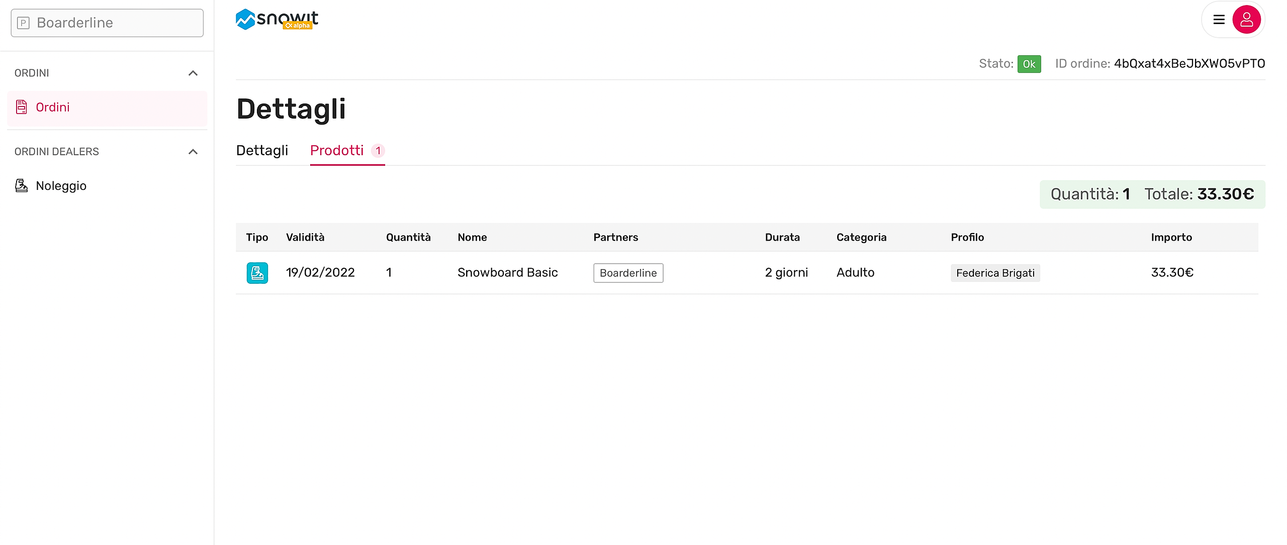Open the hamburger menu icon
Viewport: 1287px width, 545px height.
(x=1219, y=20)
